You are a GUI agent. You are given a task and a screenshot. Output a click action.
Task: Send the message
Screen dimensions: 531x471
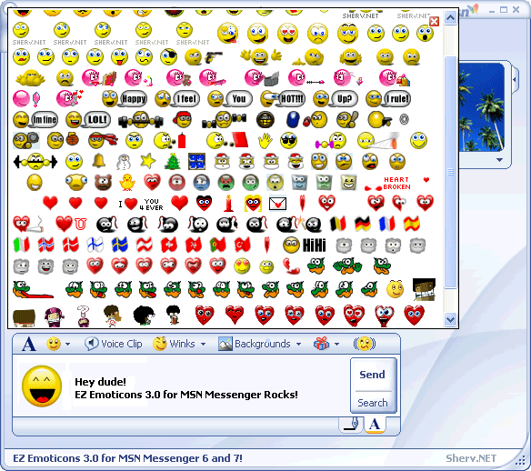click(x=373, y=375)
